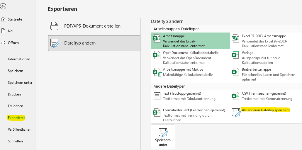
Task: Click 'Arbeitsmappen-Dateitypen' section header
Action: click(x=177, y=29)
